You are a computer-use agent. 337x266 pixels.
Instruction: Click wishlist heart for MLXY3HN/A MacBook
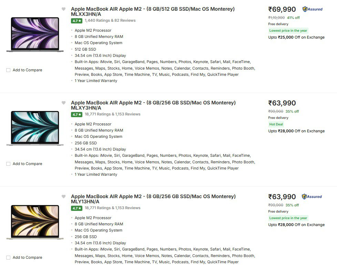point(63,103)
